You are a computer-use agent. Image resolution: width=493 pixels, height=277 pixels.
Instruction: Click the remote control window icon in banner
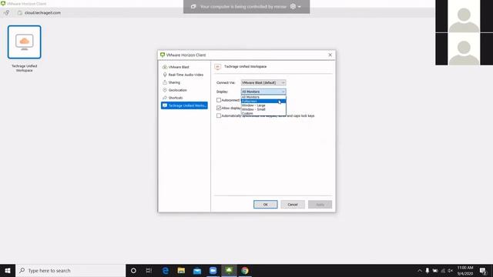tap(193, 7)
